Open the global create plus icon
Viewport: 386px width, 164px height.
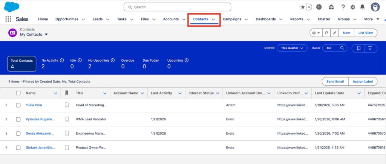(319, 7)
